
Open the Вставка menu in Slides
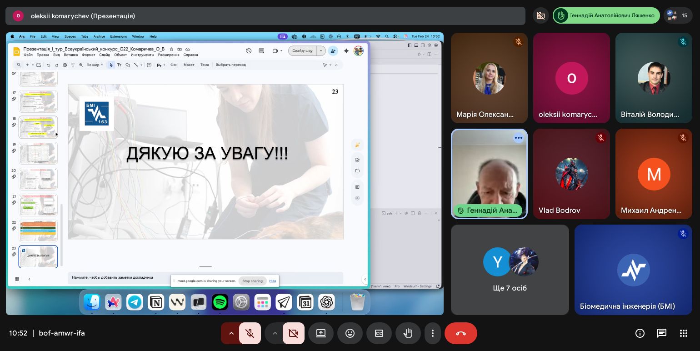click(71, 55)
